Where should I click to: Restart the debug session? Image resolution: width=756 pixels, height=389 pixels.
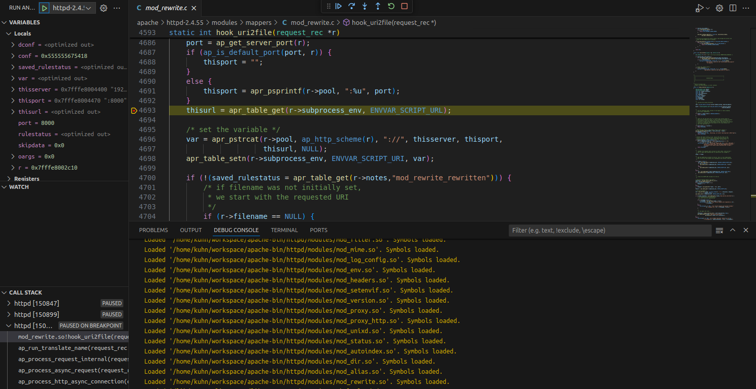click(x=391, y=6)
